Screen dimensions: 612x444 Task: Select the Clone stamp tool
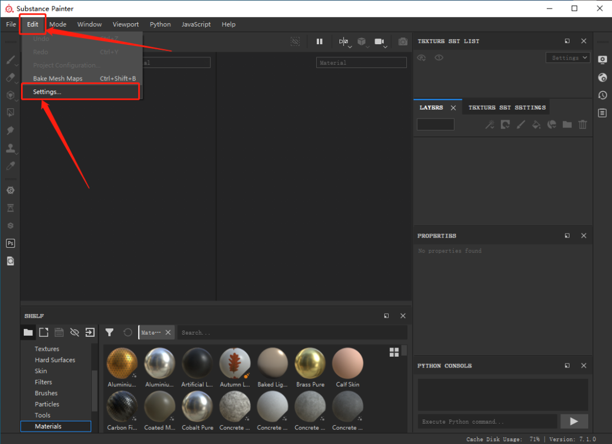tap(11, 148)
